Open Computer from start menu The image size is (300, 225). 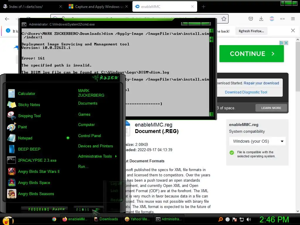pyautogui.click(x=86, y=125)
